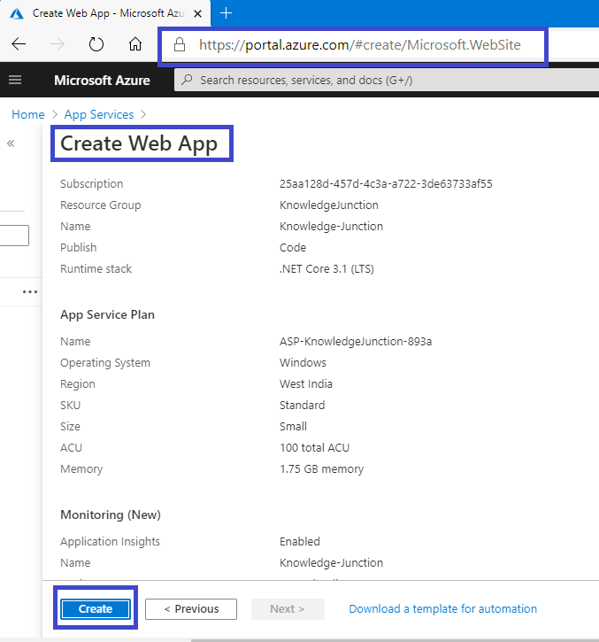The image size is (599, 642).
Task: Click the disabled Next button
Action: pyautogui.click(x=288, y=609)
